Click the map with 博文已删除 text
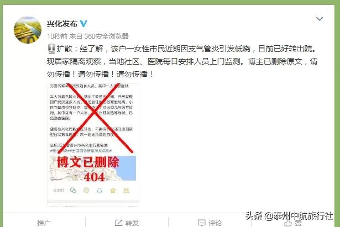This screenshot has height=227, width=340. pos(93,168)
